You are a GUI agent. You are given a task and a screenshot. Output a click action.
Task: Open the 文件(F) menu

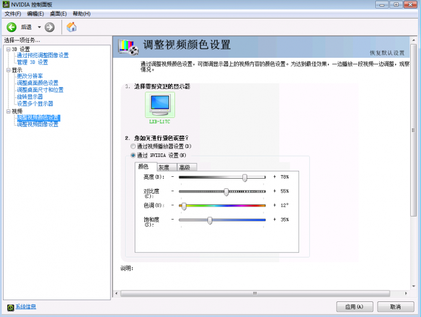pos(13,14)
